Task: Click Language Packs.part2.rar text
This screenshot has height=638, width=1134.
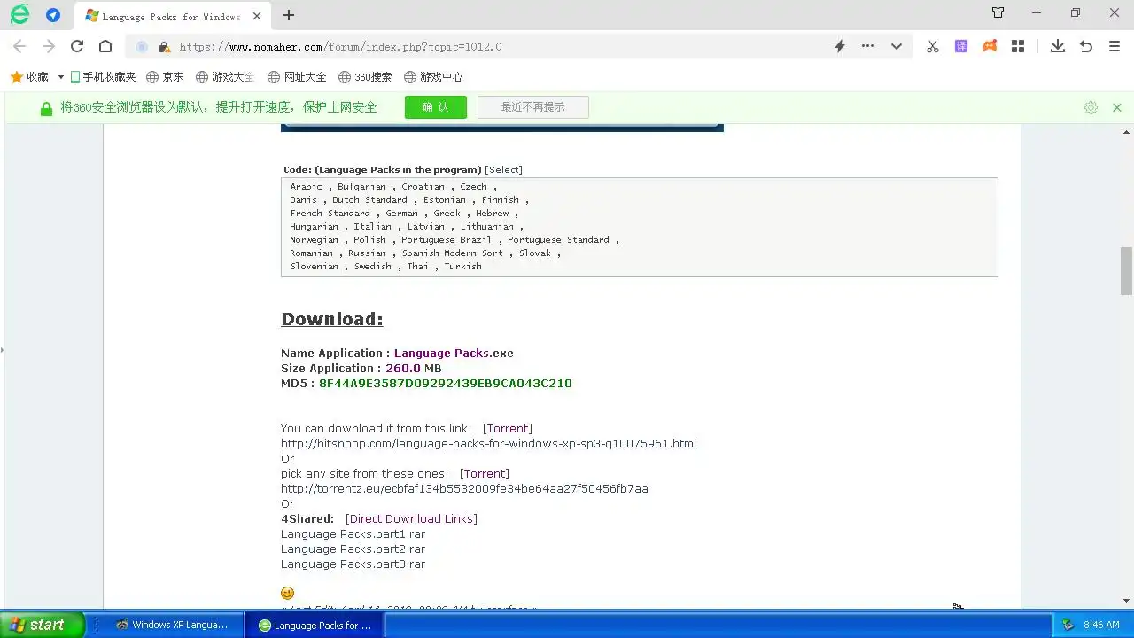Action: coord(353,549)
